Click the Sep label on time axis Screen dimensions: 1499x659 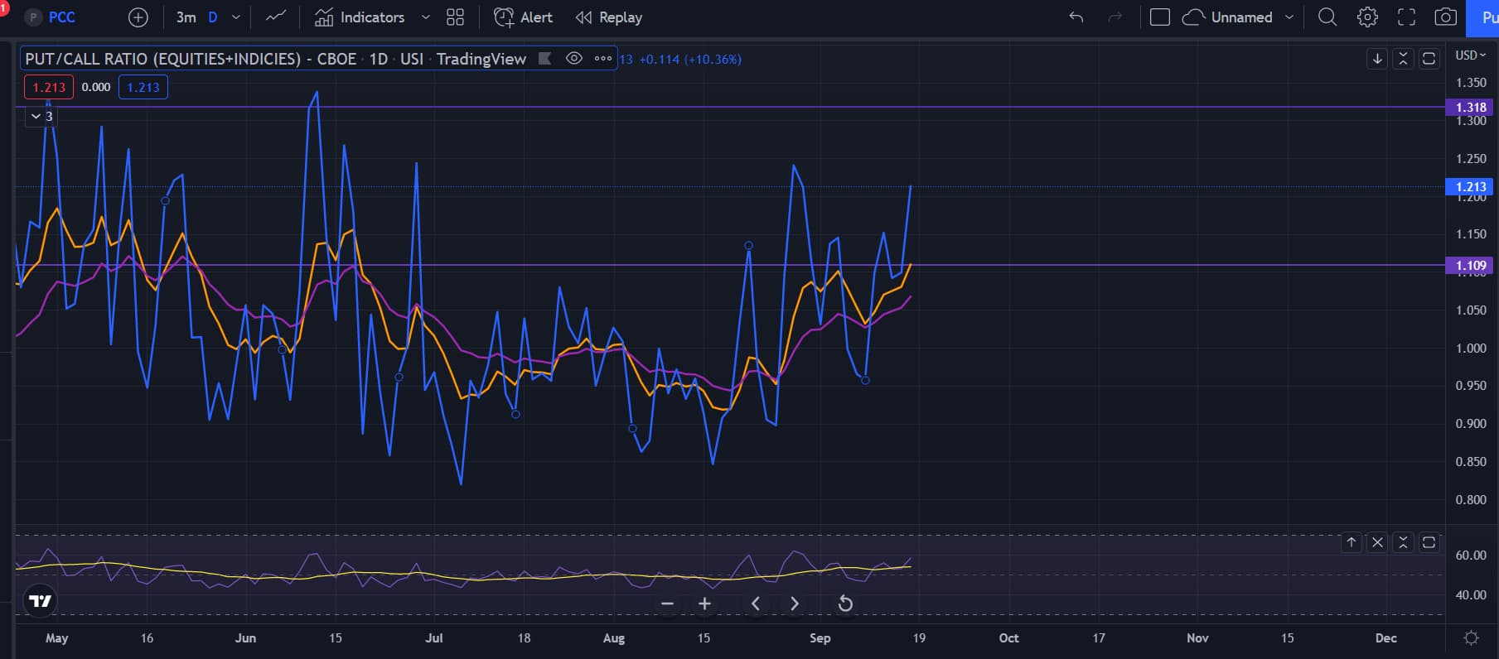tap(820, 638)
